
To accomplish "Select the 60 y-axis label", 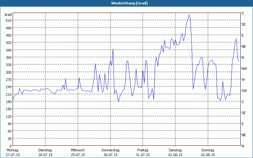I will pyautogui.click(x=9, y=131).
